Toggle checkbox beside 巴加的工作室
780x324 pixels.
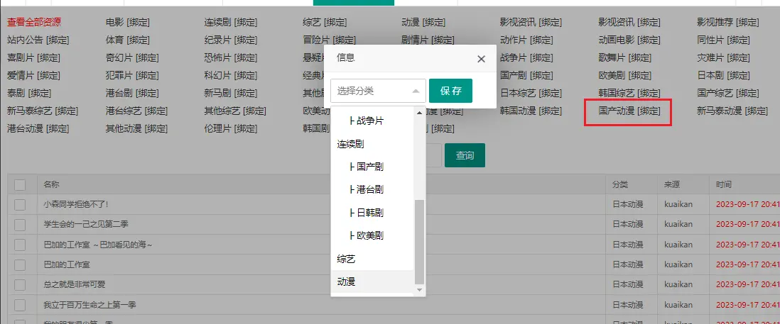pos(20,264)
